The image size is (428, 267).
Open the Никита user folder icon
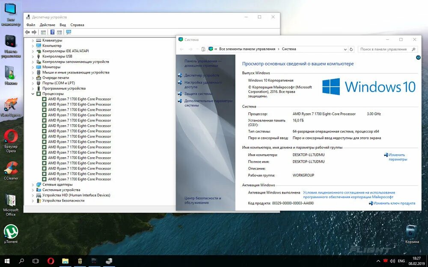(x=11, y=76)
